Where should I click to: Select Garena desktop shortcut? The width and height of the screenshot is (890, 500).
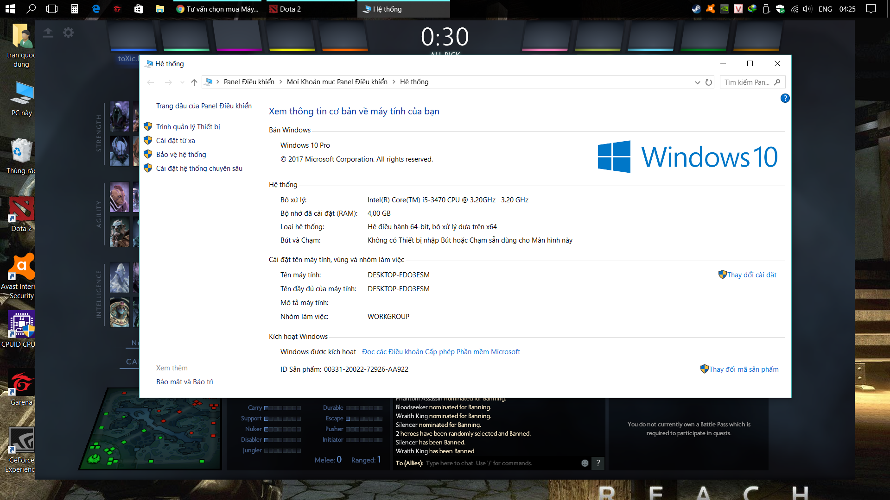(21, 387)
